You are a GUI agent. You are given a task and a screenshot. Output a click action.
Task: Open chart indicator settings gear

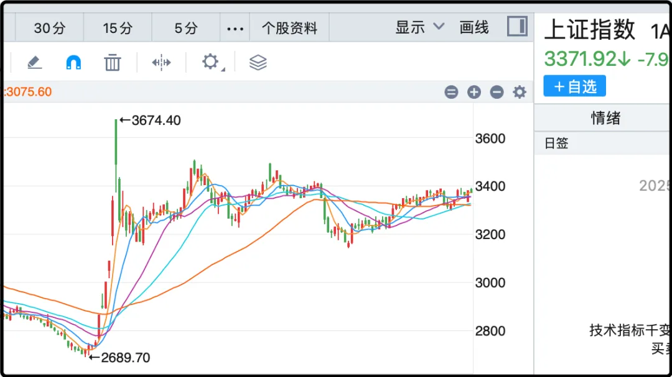[x=520, y=93]
